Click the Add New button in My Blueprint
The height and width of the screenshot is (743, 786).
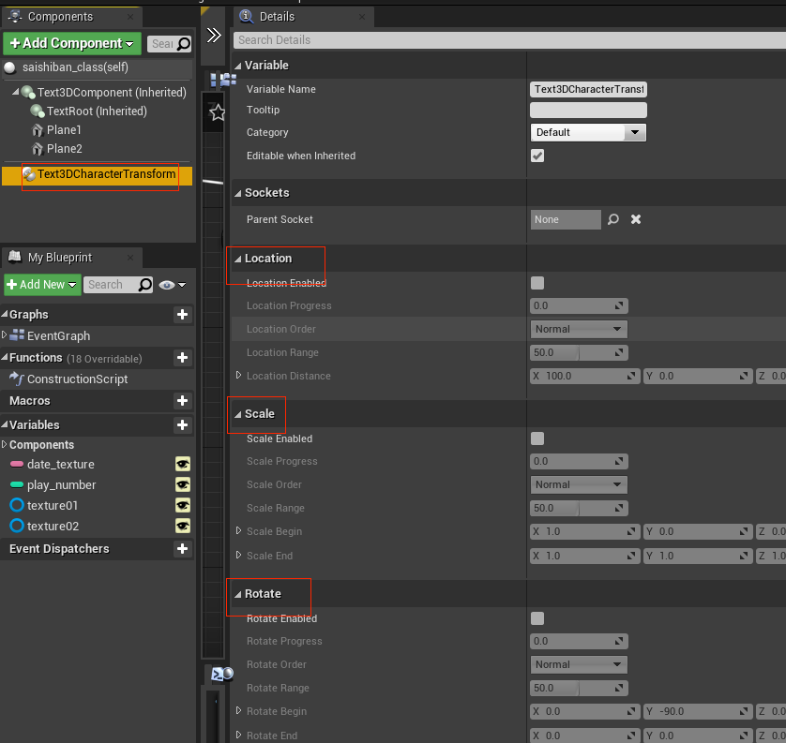pyautogui.click(x=41, y=284)
